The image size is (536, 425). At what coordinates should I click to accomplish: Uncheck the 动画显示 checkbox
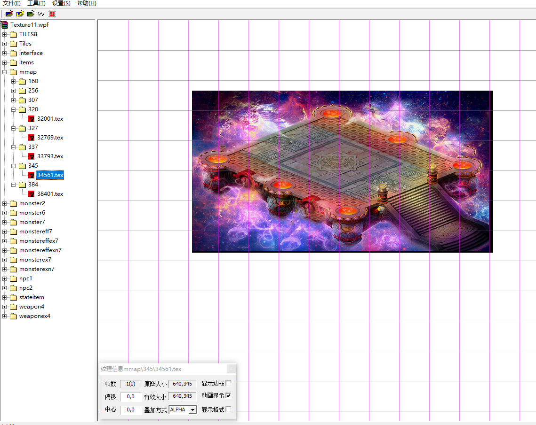point(229,396)
